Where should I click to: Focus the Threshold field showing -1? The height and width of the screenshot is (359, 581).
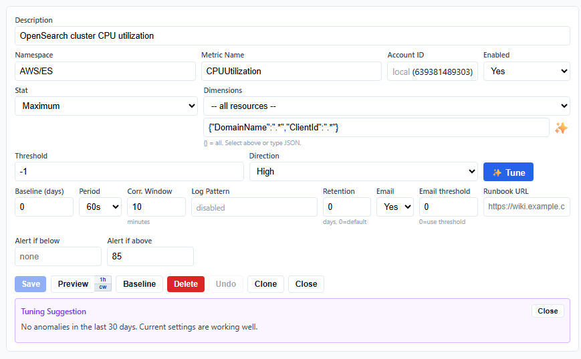click(129, 172)
